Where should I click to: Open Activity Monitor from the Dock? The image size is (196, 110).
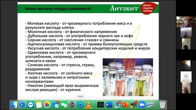[100, 105]
